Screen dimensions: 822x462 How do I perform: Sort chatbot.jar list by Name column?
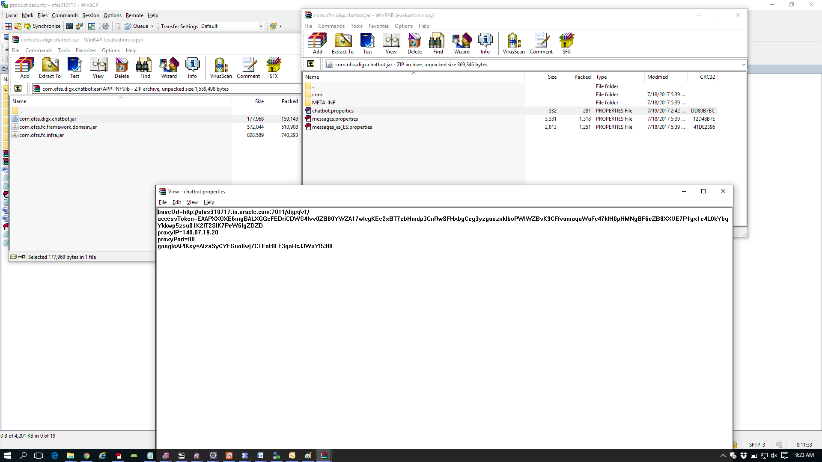tap(414, 77)
